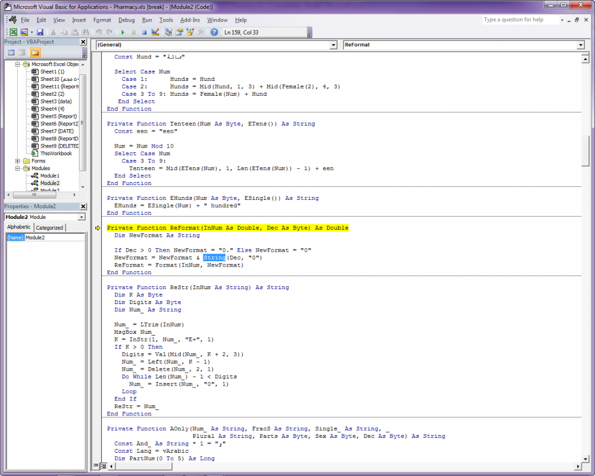Toggle Design Mode icon
This screenshot has width=595, height=476.
click(155, 32)
